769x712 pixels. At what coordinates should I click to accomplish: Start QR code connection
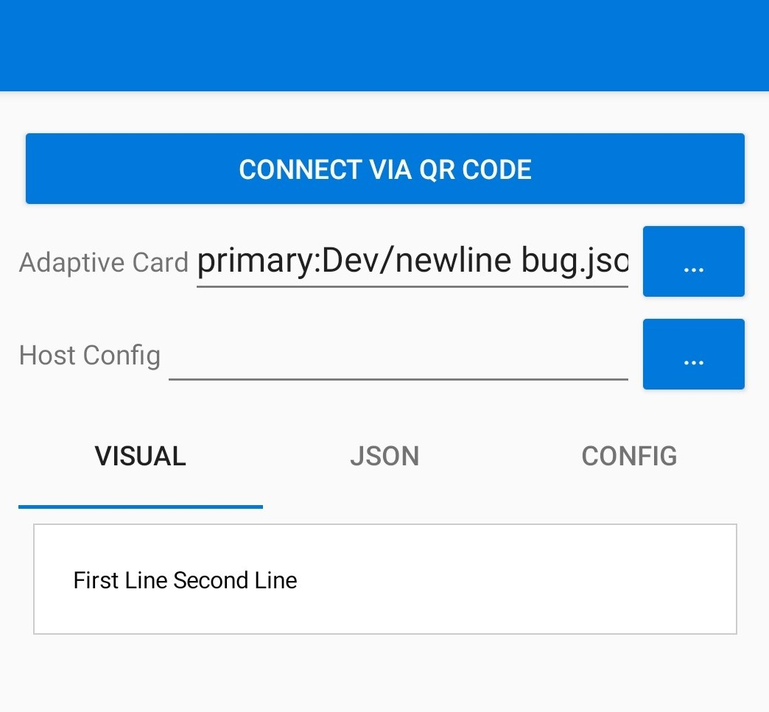[x=384, y=169]
